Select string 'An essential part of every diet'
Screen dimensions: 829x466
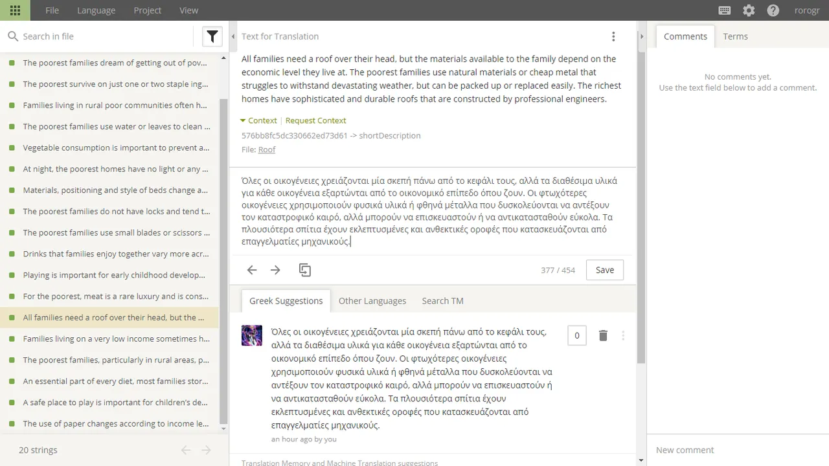tap(110, 381)
